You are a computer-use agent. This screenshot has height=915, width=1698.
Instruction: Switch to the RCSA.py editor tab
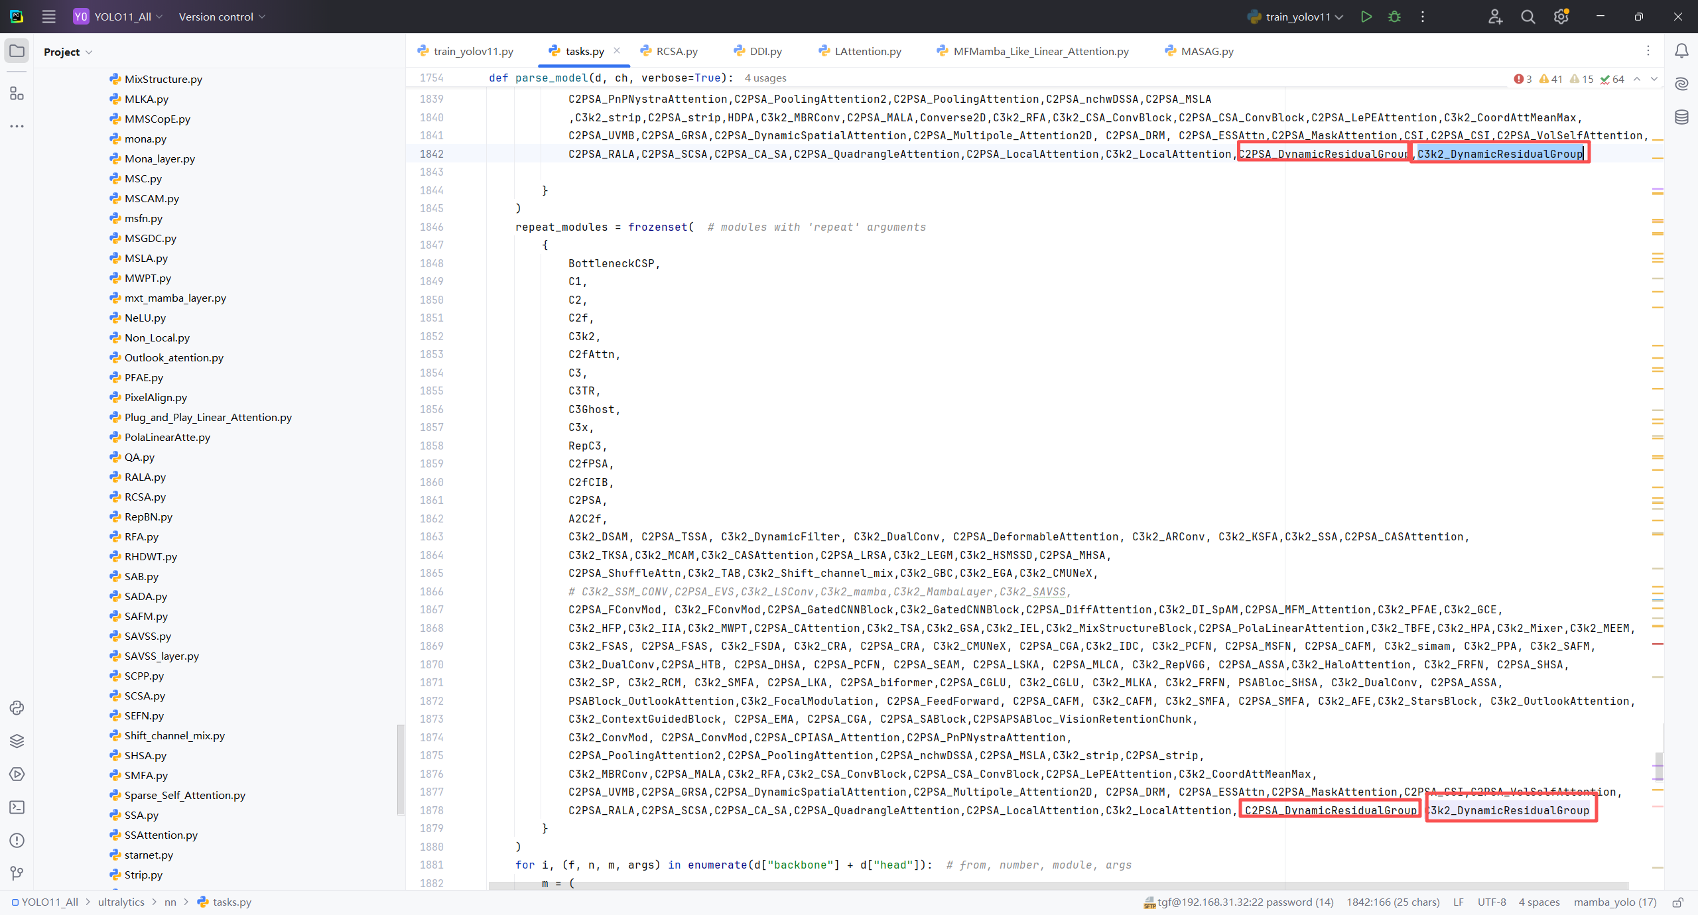(677, 51)
